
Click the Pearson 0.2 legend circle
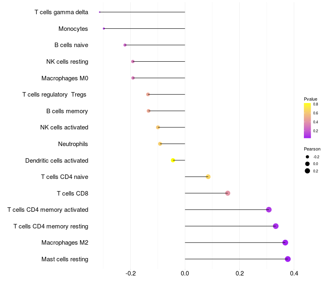pyautogui.click(x=308, y=171)
